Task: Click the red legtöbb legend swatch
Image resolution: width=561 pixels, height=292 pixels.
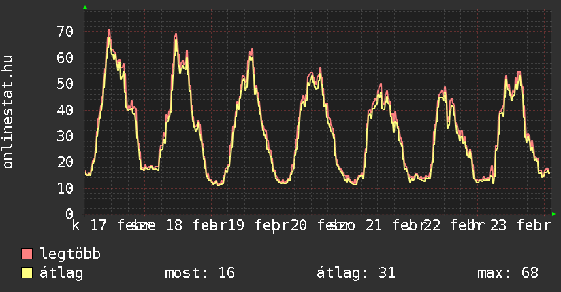Action: pyautogui.click(x=27, y=254)
